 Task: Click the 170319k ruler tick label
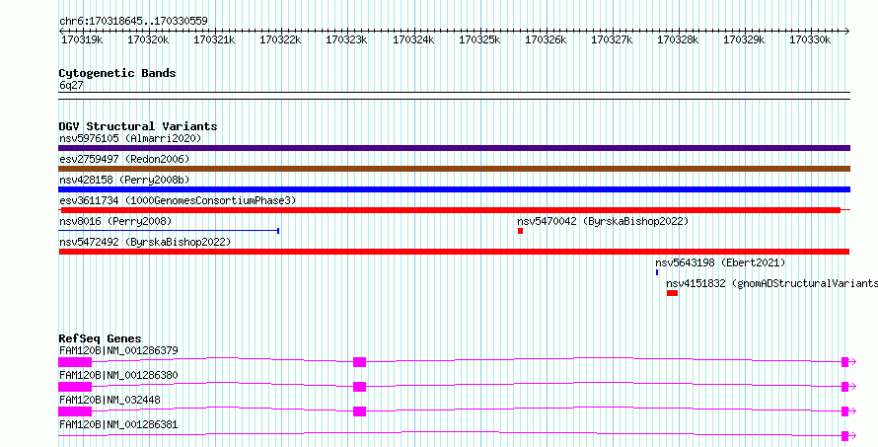[82, 39]
